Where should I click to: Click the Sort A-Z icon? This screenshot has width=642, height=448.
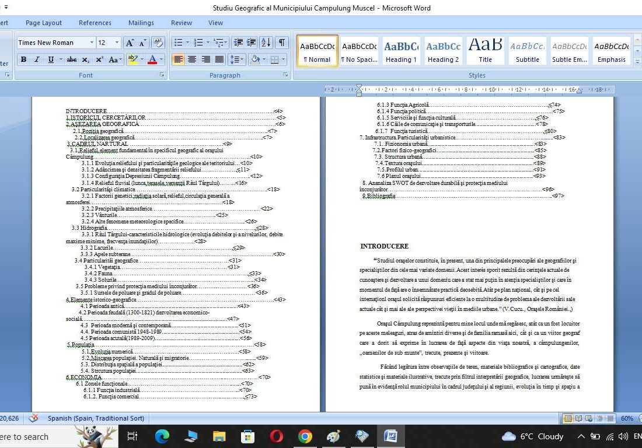tap(266, 43)
